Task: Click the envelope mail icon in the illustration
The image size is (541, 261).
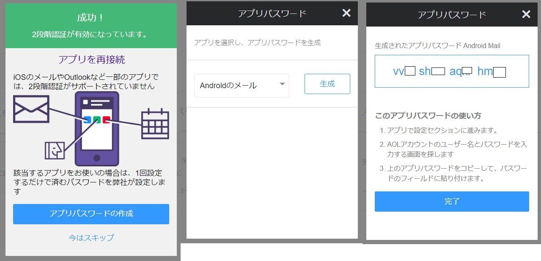Action: click(31, 109)
